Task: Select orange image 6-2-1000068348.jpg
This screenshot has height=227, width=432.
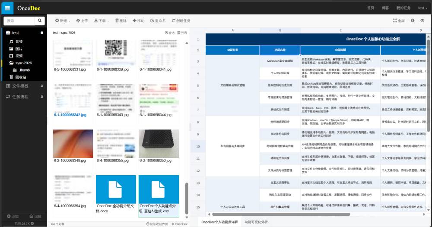Action: 73,144
